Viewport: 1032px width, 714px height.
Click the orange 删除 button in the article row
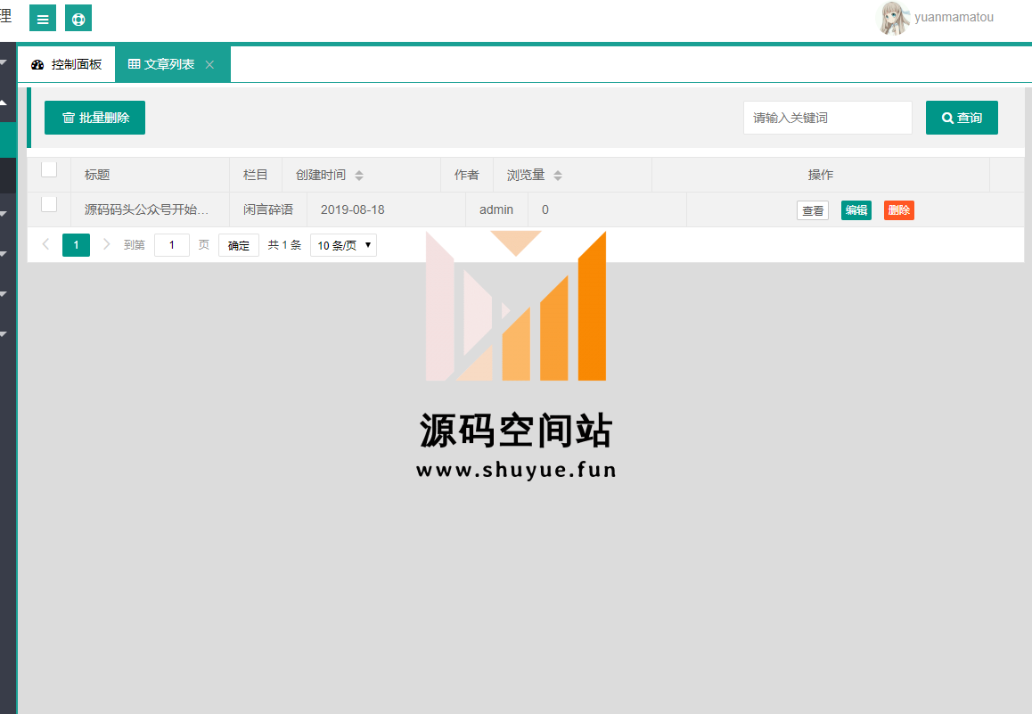898,210
